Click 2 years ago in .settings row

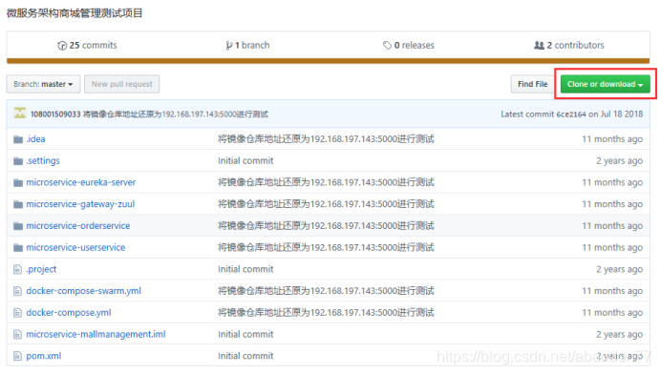click(x=620, y=161)
